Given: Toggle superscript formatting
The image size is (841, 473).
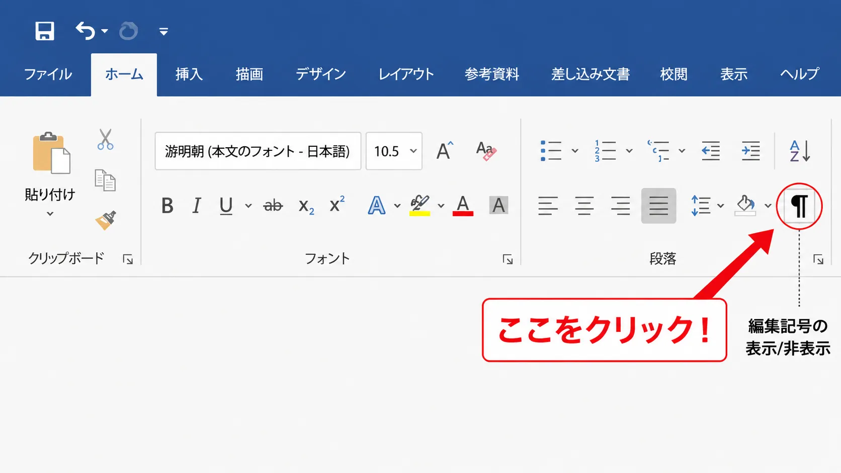Looking at the screenshot, I should coord(337,204).
